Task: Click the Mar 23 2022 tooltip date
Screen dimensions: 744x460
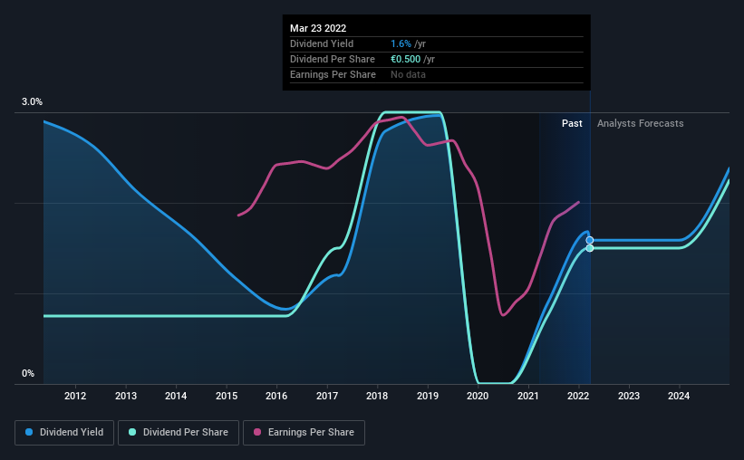Action: 318,28
